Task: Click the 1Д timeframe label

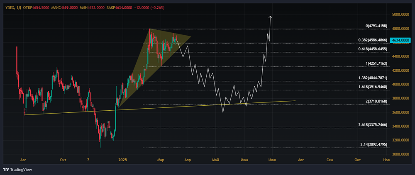Action: 19,7
